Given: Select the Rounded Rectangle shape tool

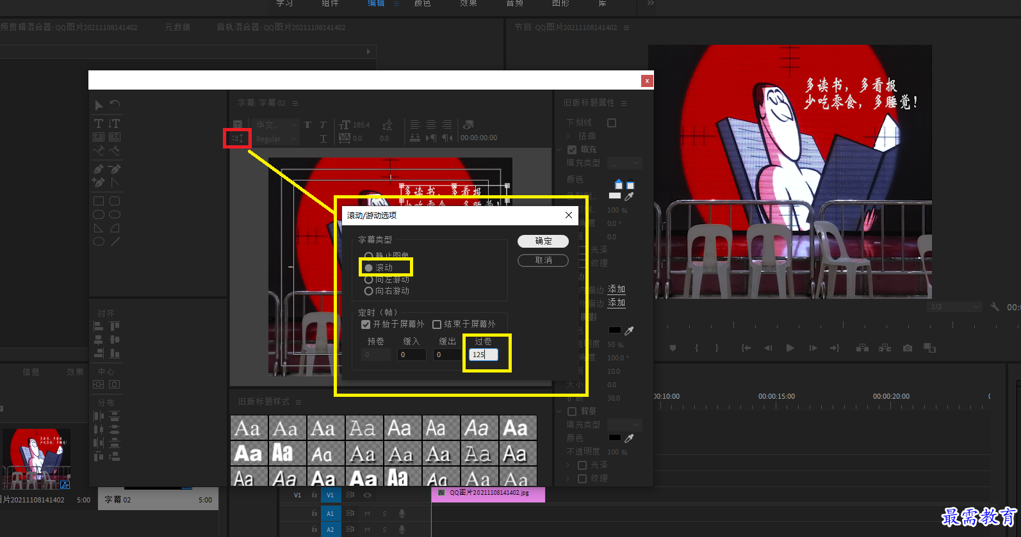Looking at the screenshot, I should tap(115, 201).
